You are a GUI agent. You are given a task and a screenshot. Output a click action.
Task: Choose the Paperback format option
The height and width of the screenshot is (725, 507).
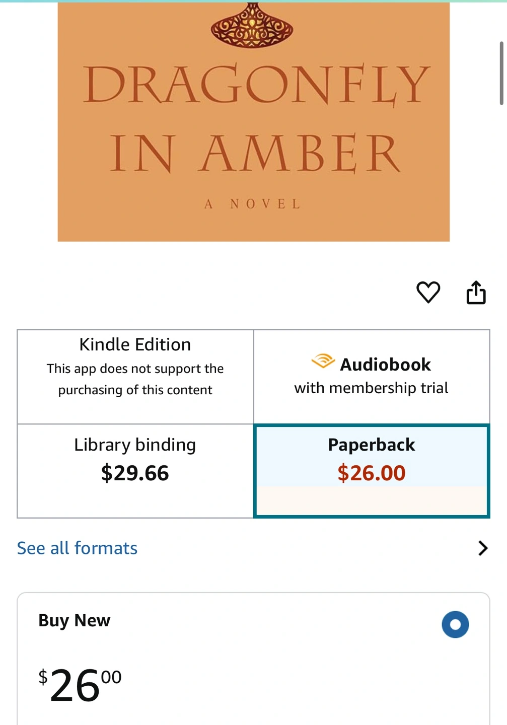pos(372,471)
